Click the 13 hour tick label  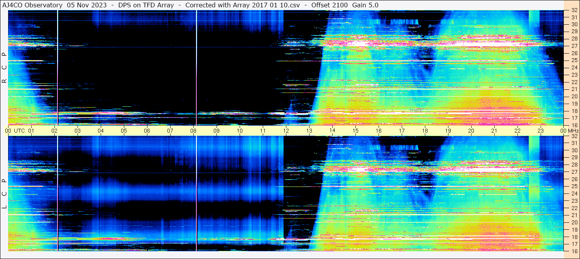click(309, 131)
